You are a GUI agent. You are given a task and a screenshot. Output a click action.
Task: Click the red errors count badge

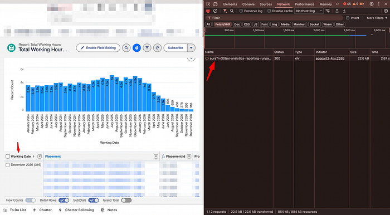tap(347, 4)
